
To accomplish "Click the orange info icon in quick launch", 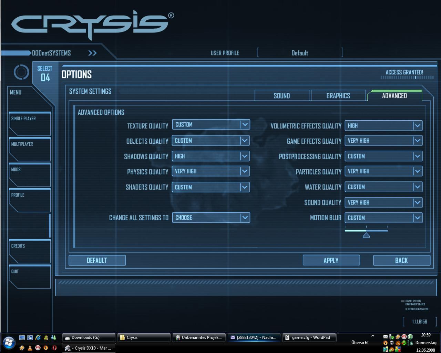I will (x=46, y=348).
